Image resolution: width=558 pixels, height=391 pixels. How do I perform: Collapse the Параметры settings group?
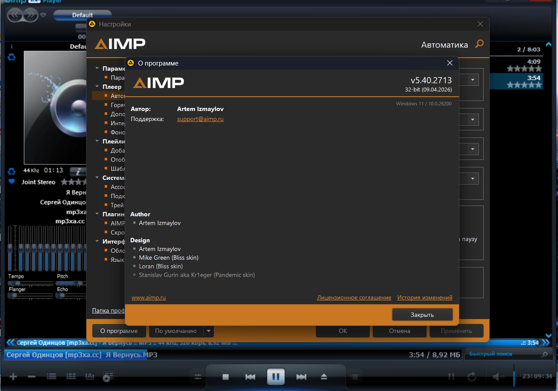(98, 68)
